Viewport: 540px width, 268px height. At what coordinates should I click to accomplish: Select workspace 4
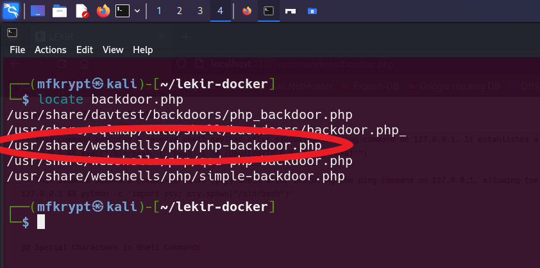pyautogui.click(x=221, y=11)
